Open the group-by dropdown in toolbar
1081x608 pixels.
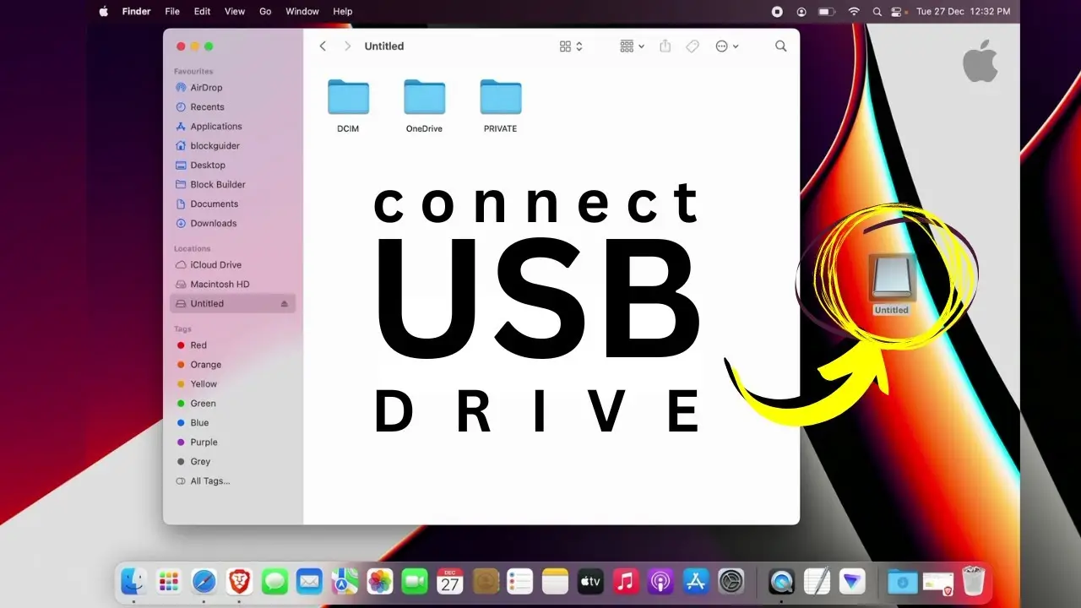click(627, 46)
